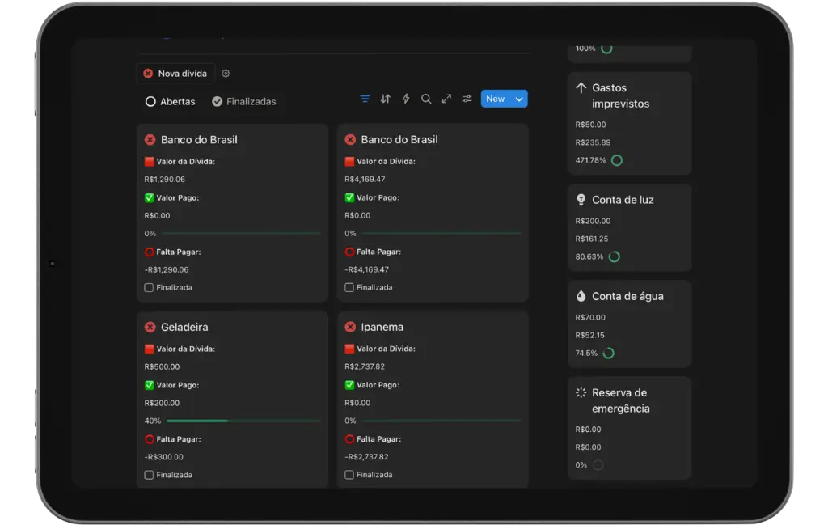
Task: Click the search magnifier icon
Action: coord(426,99)
